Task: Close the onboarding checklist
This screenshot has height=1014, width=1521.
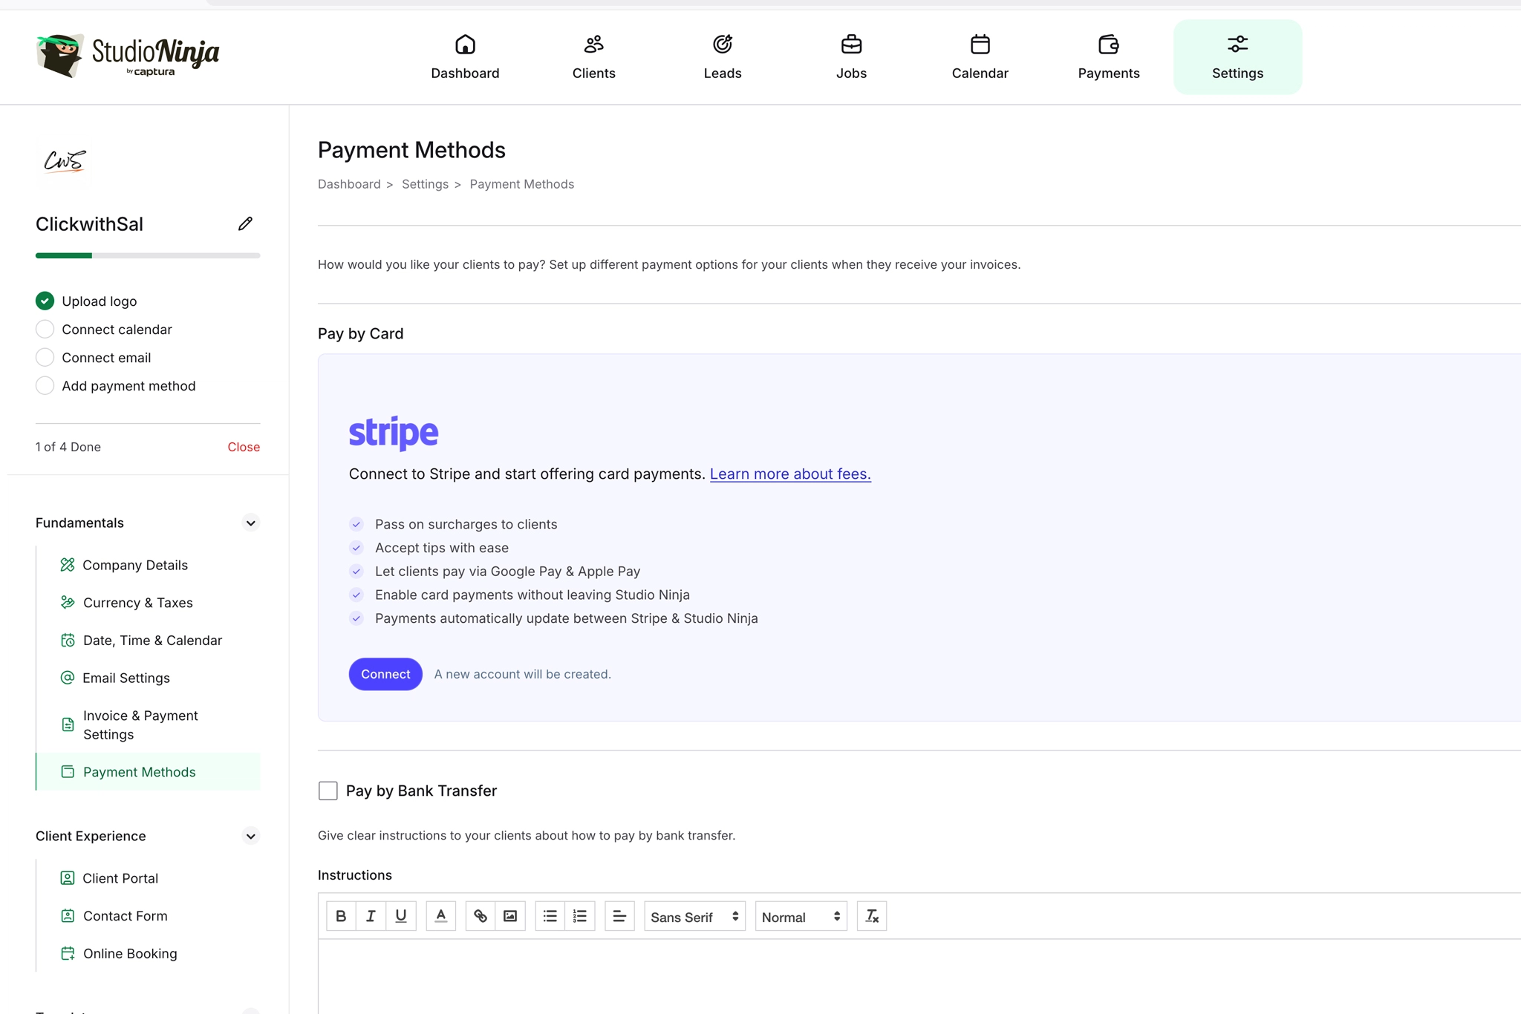Action: tap(244, 447)
